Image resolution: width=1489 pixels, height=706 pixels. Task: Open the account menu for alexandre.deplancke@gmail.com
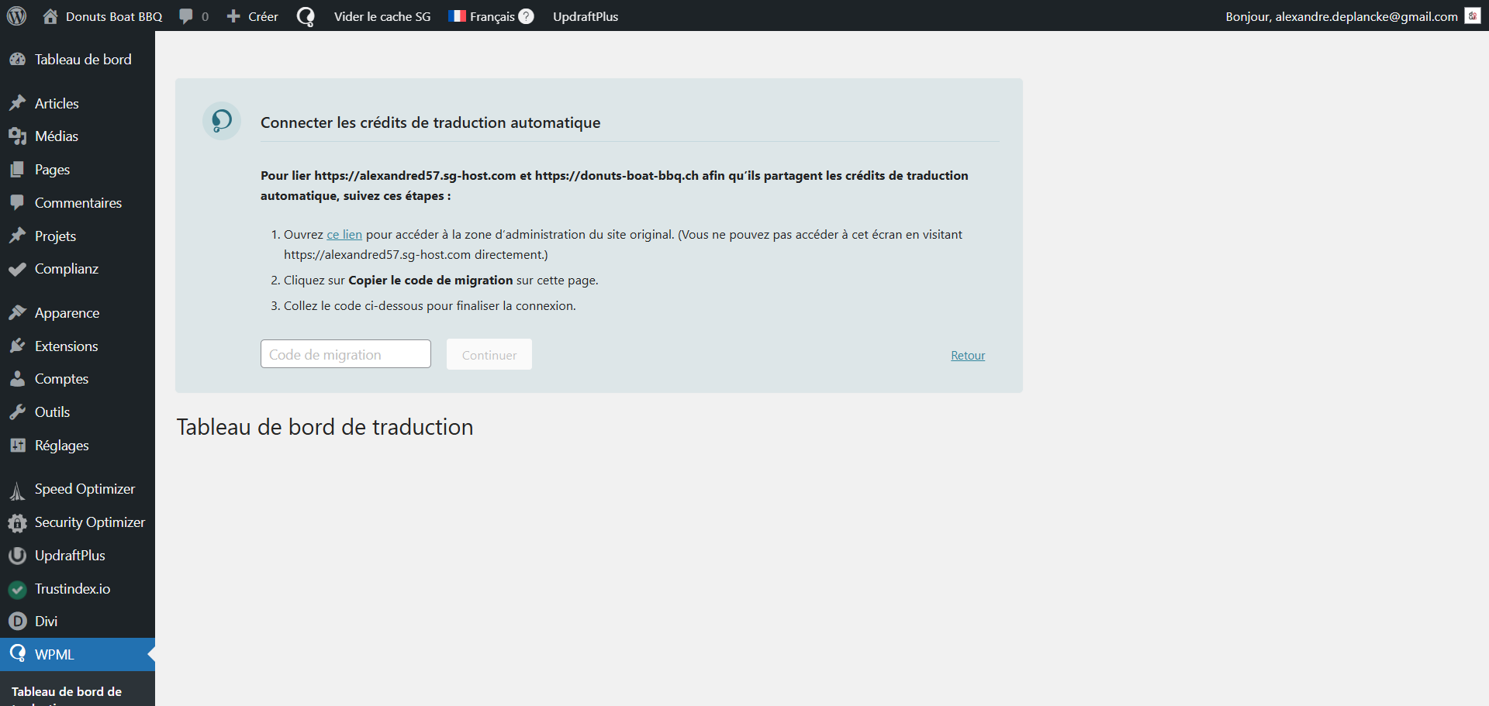(1341, 16)
